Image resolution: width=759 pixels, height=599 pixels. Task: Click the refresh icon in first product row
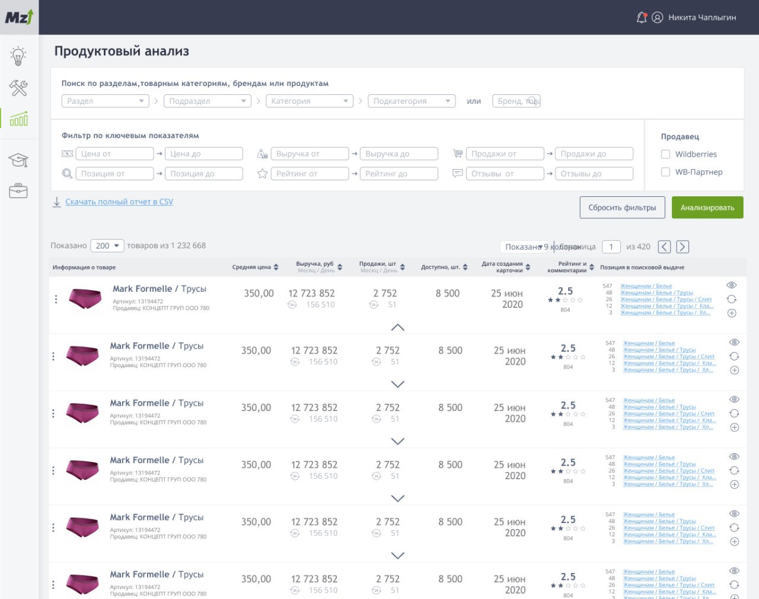coord(732,299)
